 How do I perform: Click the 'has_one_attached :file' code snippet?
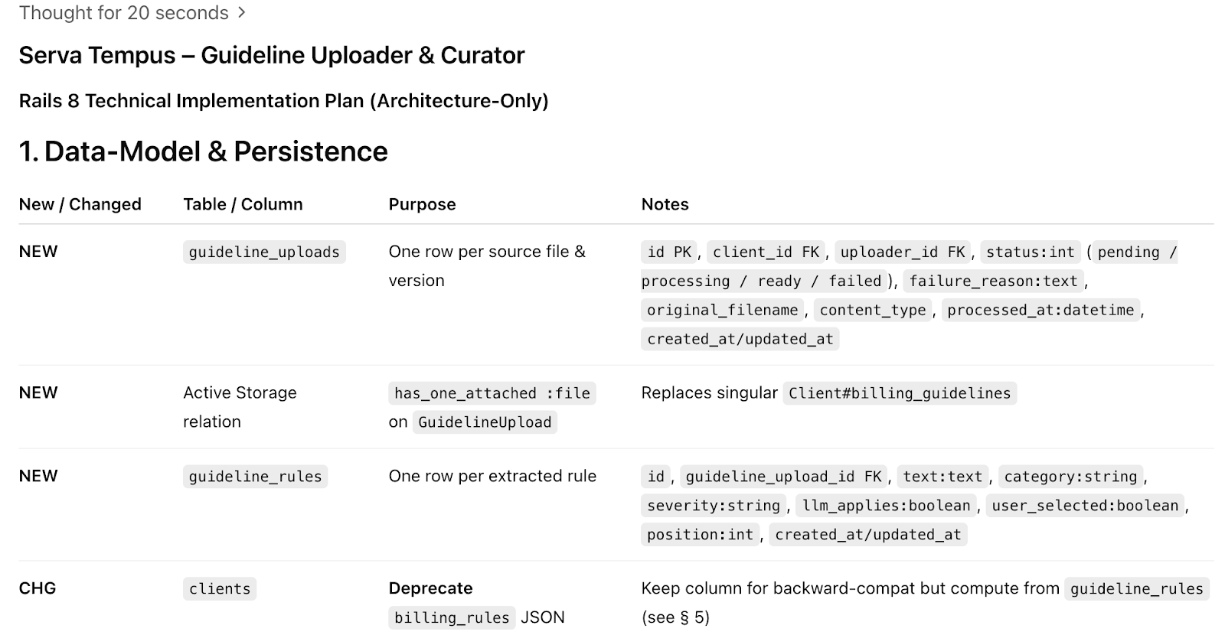(492, 393)
